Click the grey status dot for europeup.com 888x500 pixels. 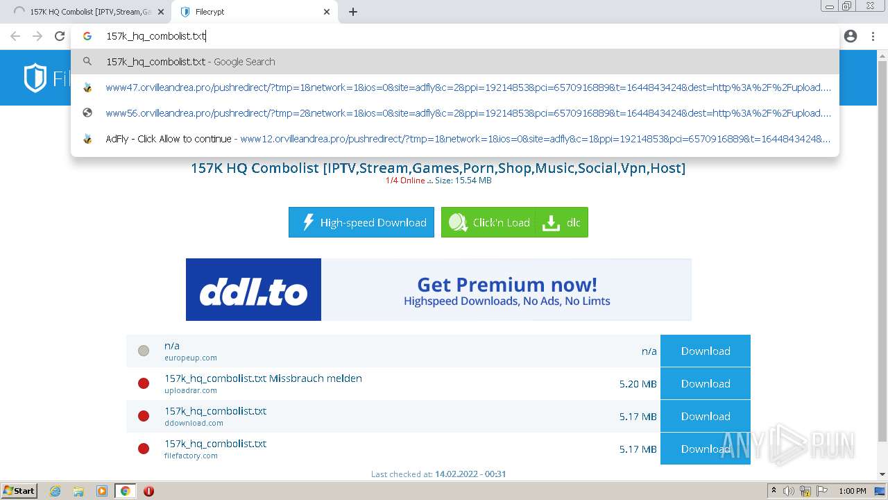click(144, 351)
